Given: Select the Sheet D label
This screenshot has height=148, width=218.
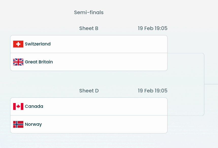Looking at the screenshot, I should click(x=89, y=91).
